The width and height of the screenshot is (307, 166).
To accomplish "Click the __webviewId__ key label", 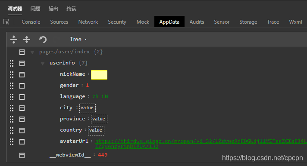I will click(70, 155).
